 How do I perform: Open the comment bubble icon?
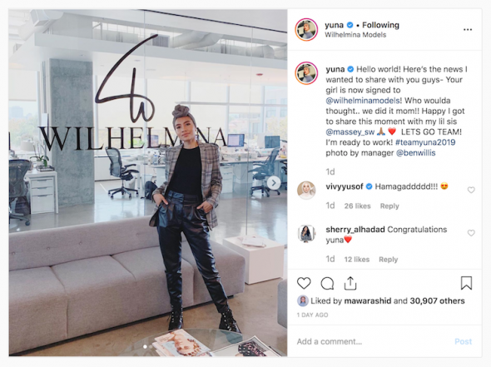(x=327, y=284)
